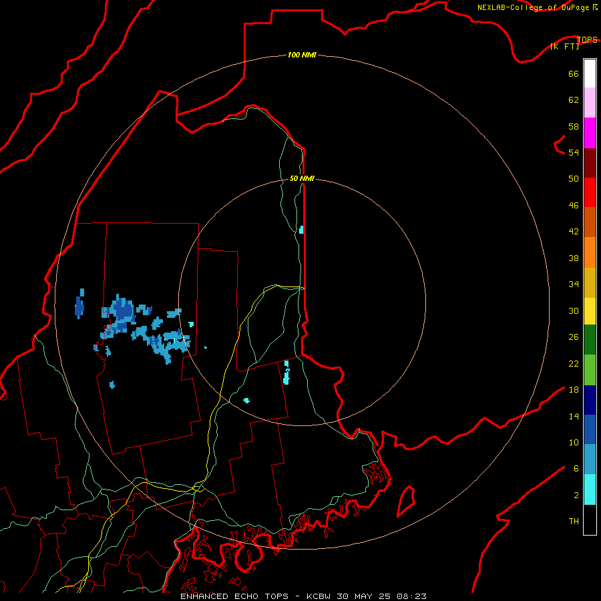Click the "26" legend value
601x601 pixels.
click(574, 337)
